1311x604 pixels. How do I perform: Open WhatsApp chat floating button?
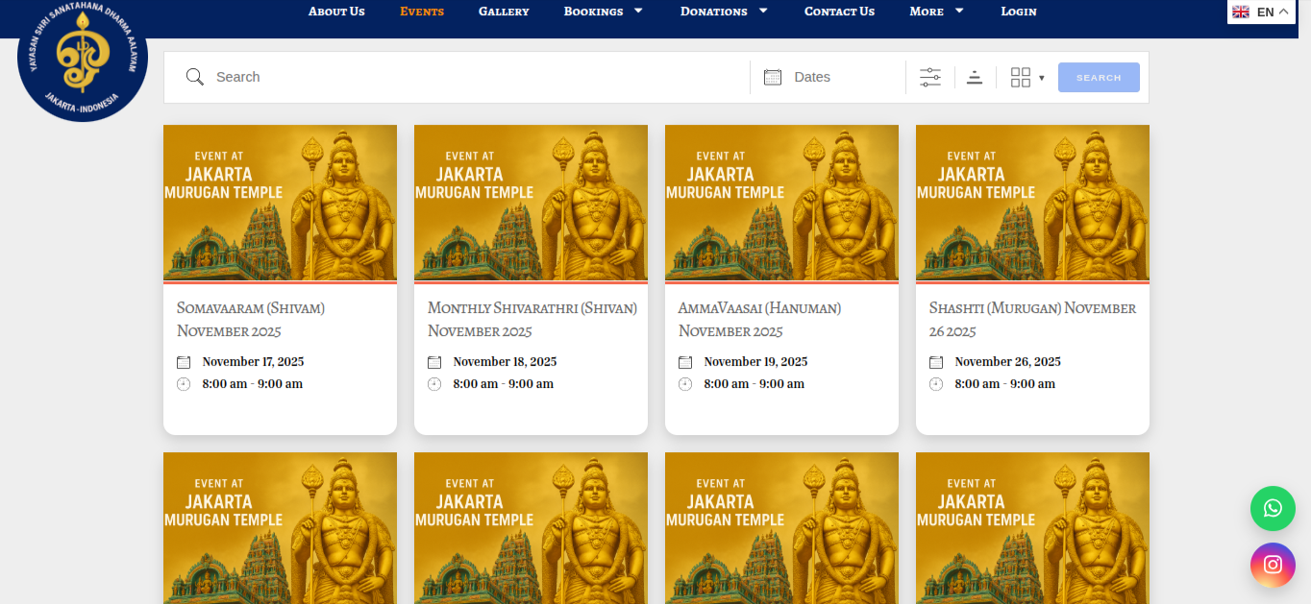(1273, 508)
